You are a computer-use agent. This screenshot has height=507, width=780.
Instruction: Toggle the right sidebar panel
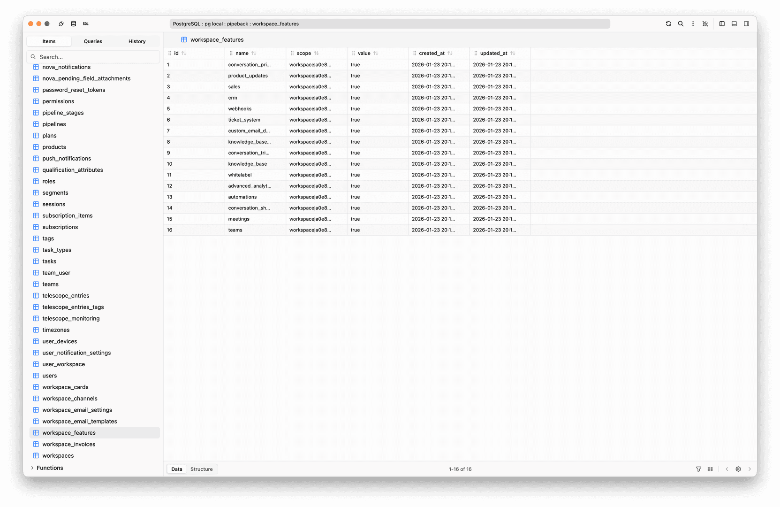pyautogui.click(x=746, y=24)
